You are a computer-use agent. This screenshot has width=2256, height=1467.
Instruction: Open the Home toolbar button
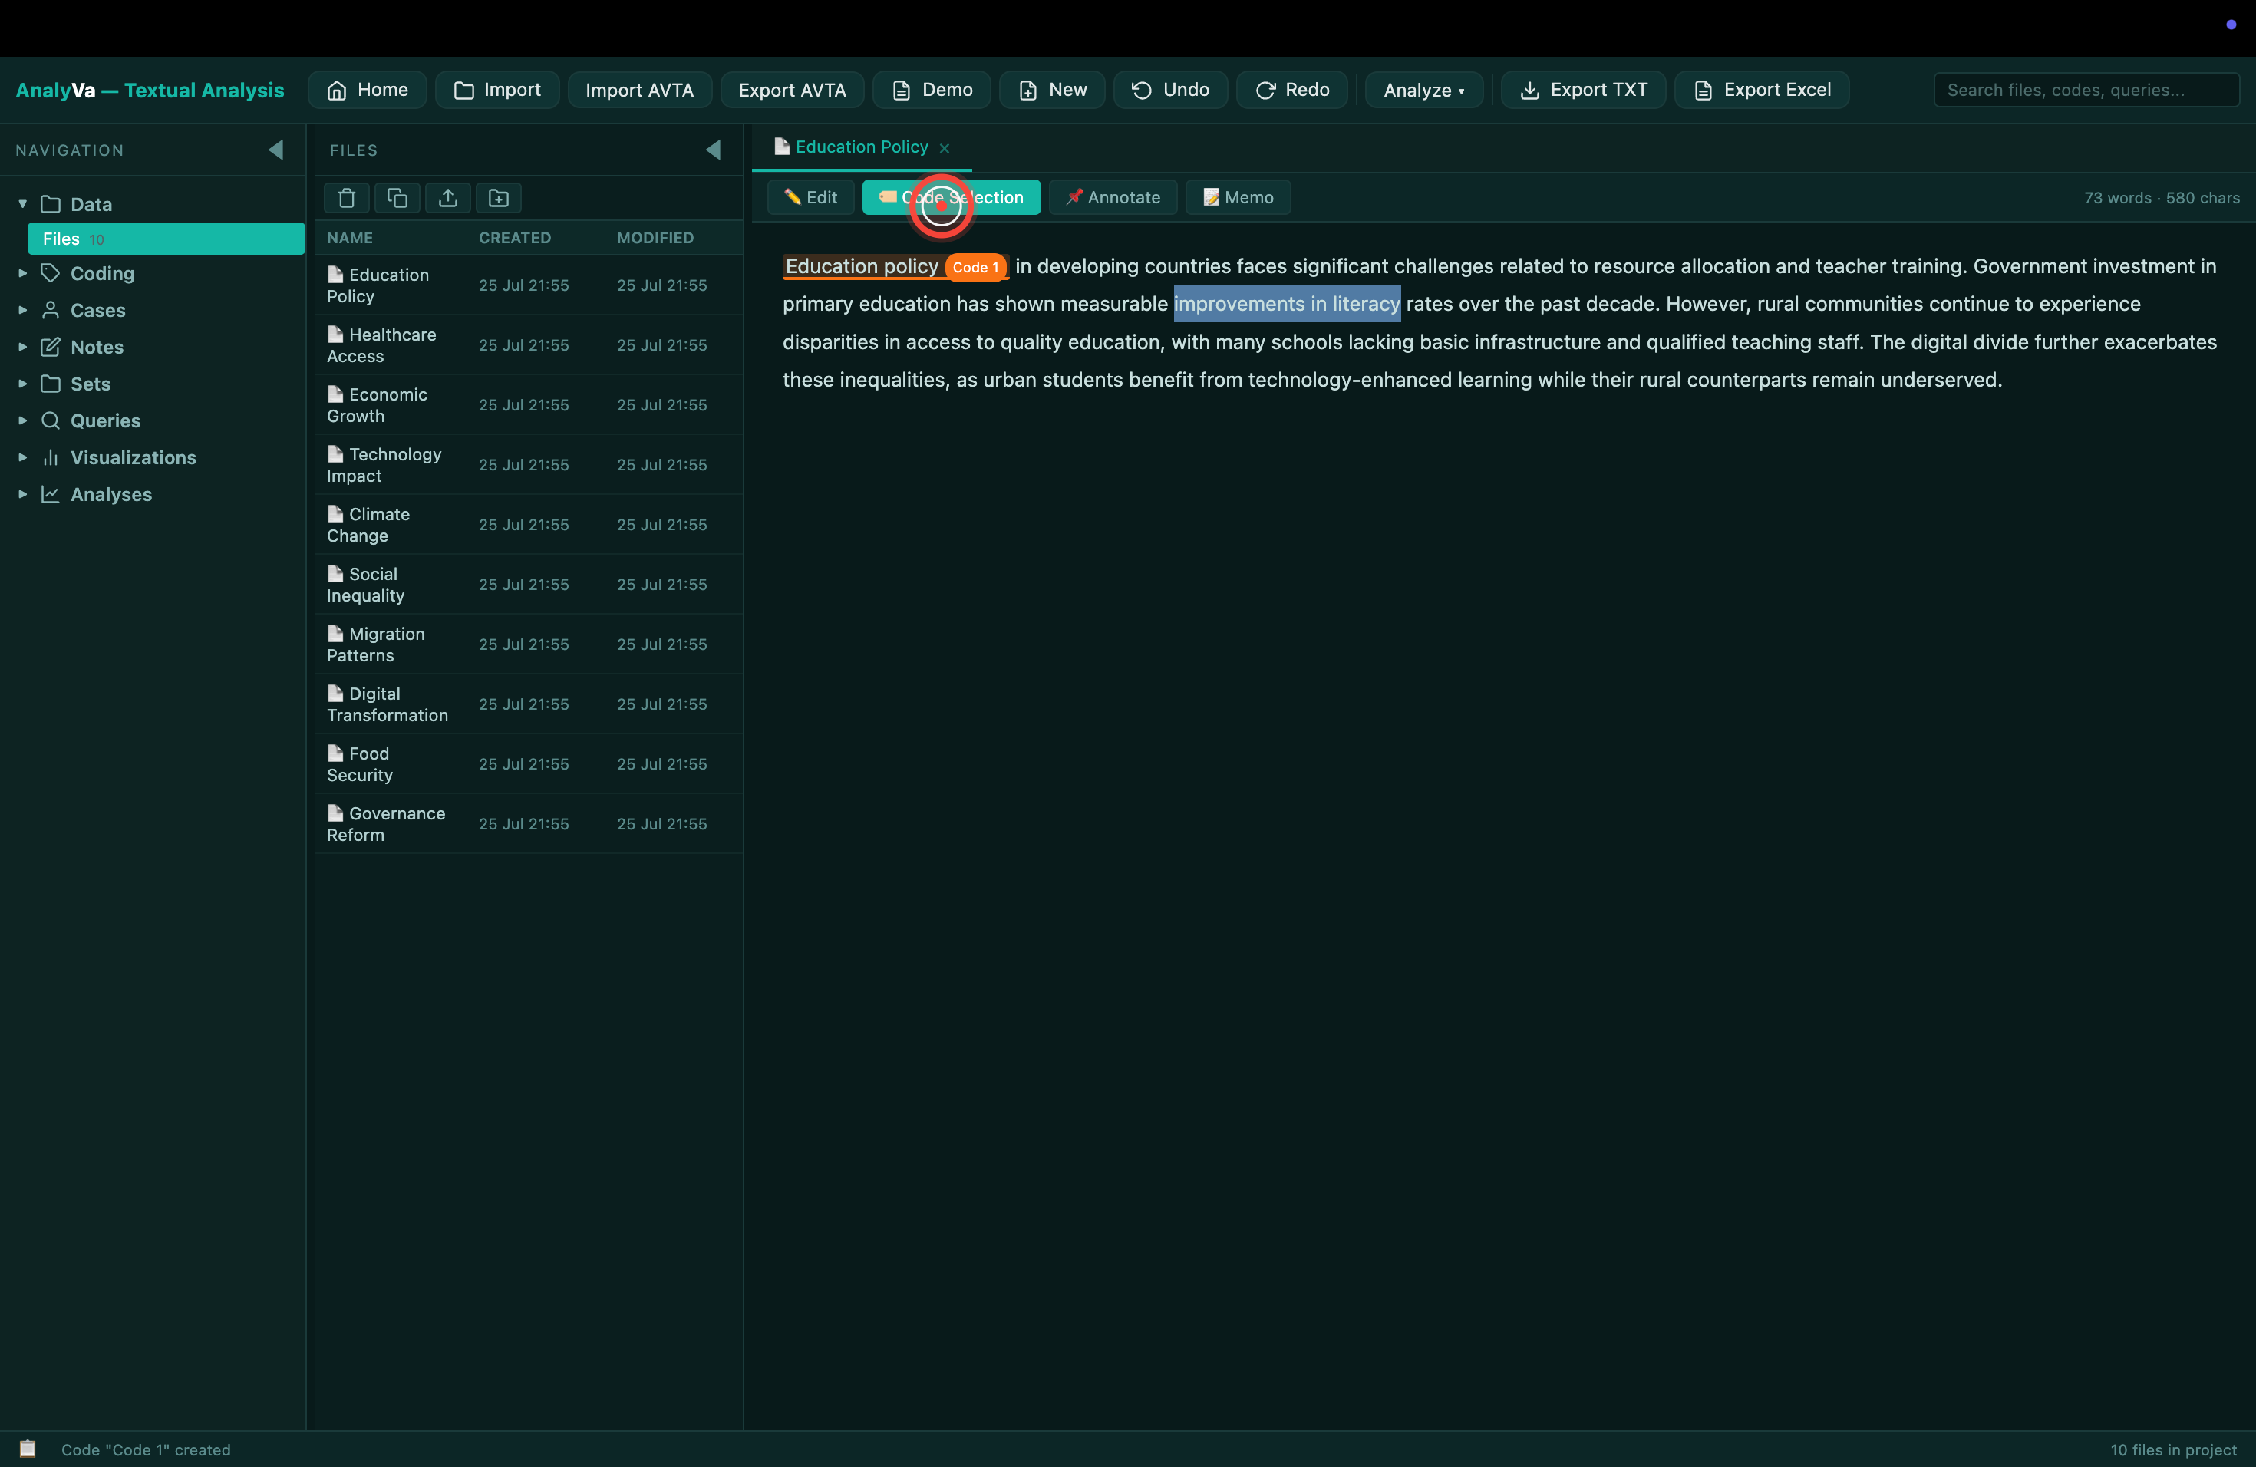click(367, 90)
